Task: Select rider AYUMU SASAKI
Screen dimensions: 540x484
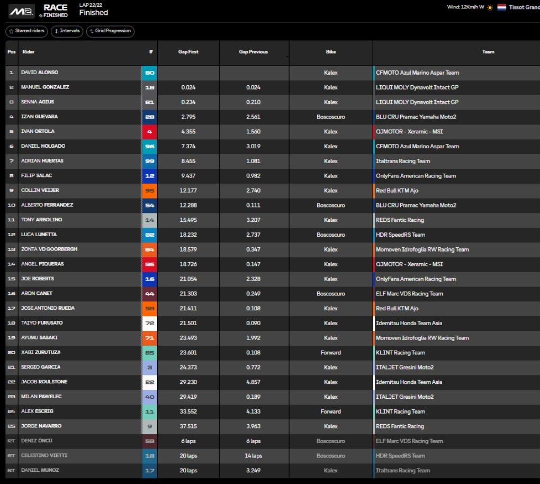Action: [39, 338]
